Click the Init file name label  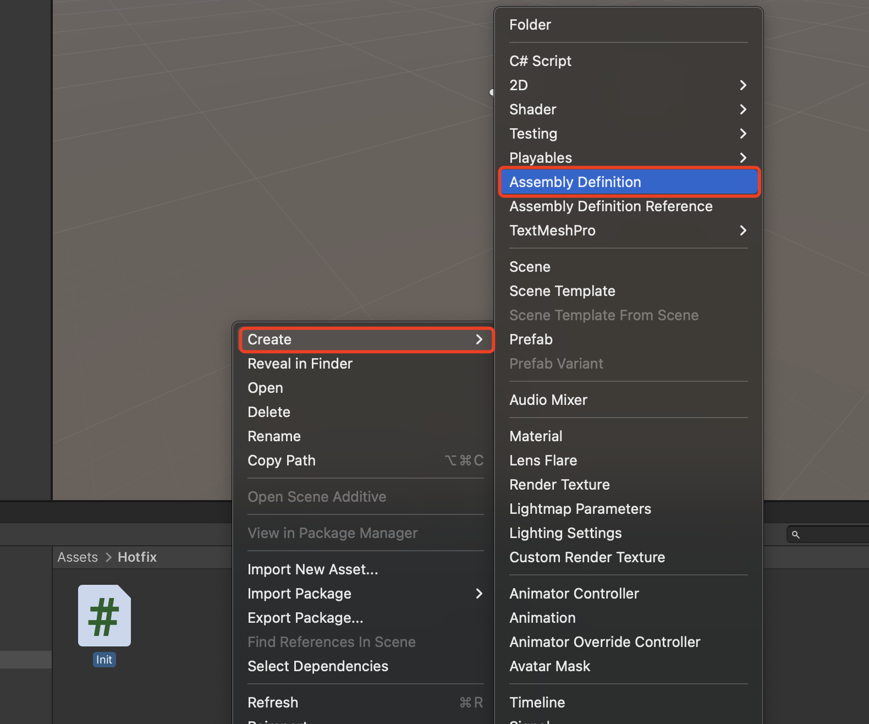(104, 660)
